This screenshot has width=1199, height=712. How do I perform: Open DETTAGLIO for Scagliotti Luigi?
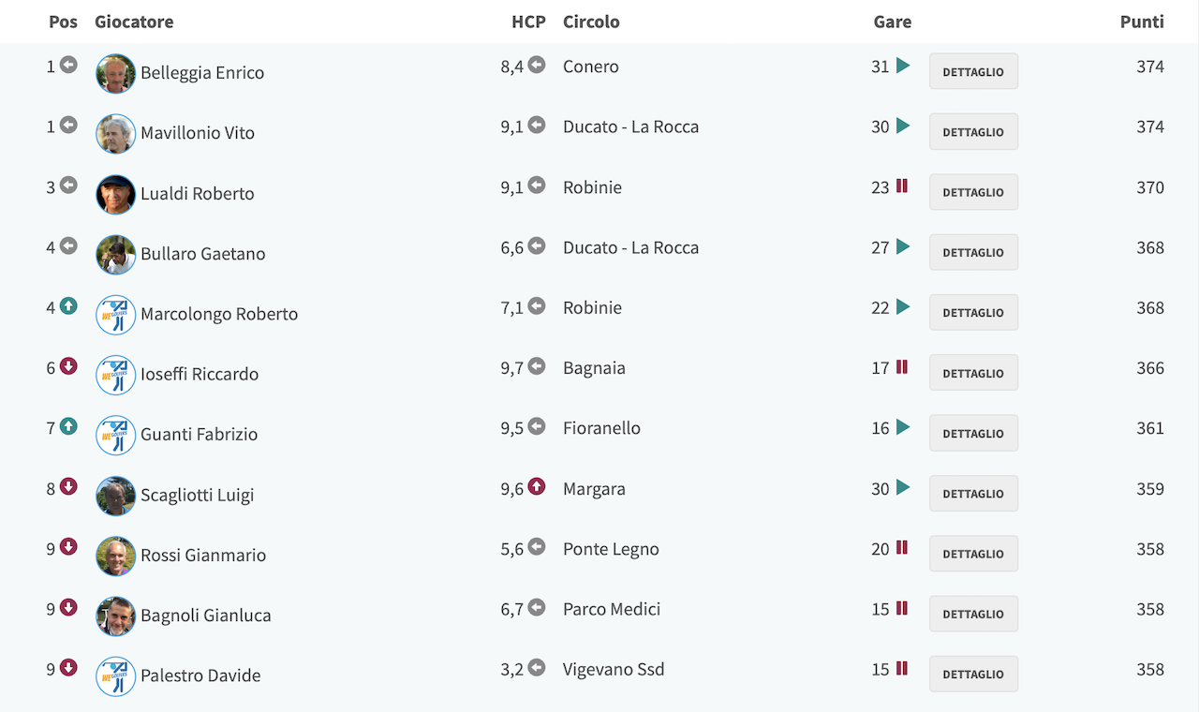[973, 494]
